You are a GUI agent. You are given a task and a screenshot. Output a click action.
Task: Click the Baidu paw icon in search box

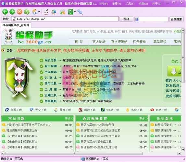point(137,19)
